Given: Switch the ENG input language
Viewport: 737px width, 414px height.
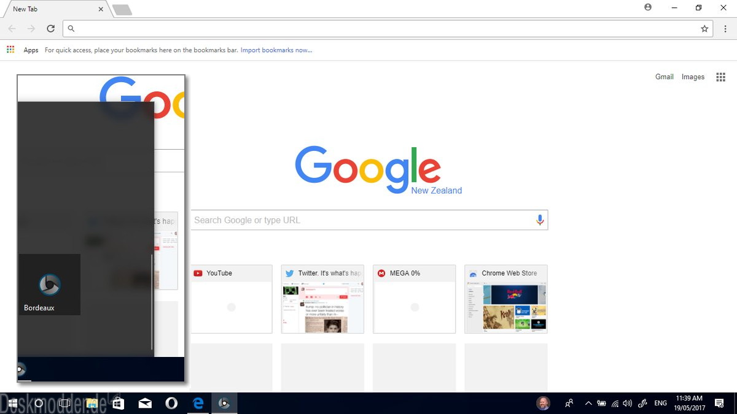Looking at the screenshot, I should tap(661, 403).
